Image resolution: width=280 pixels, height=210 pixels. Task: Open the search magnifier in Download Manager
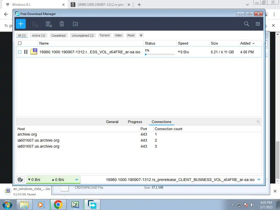click(x=246, y=24)
